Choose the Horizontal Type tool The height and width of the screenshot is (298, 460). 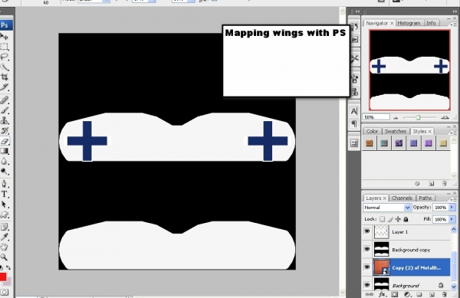5,194
